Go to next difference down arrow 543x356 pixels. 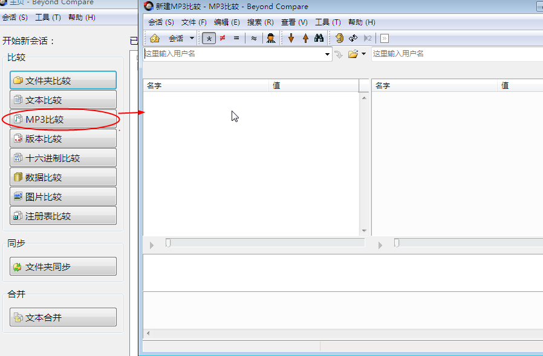(x=291, y=38)
